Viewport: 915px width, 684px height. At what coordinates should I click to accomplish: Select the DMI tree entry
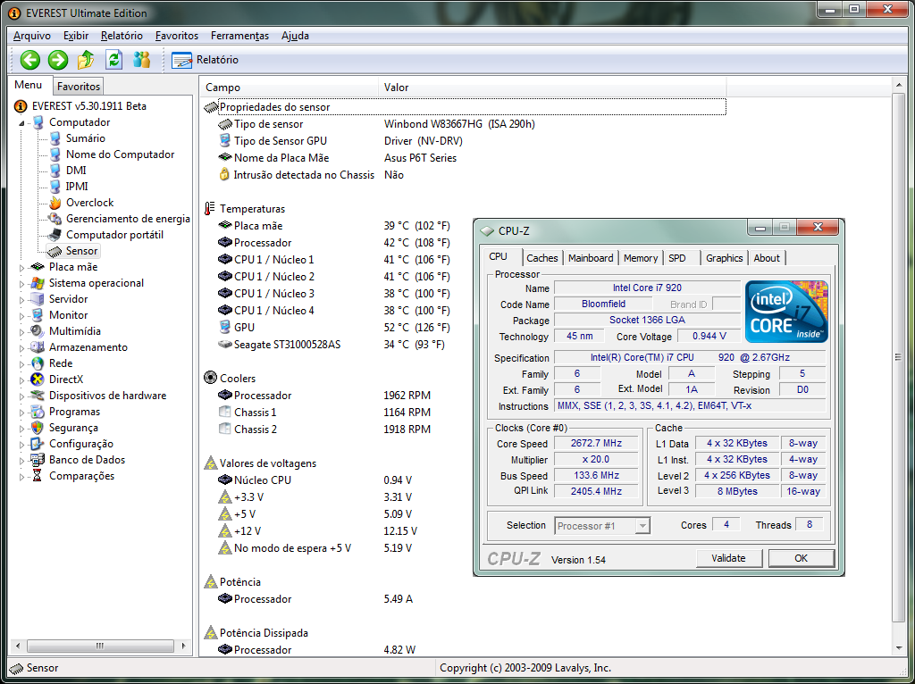[x=76, y=171]
